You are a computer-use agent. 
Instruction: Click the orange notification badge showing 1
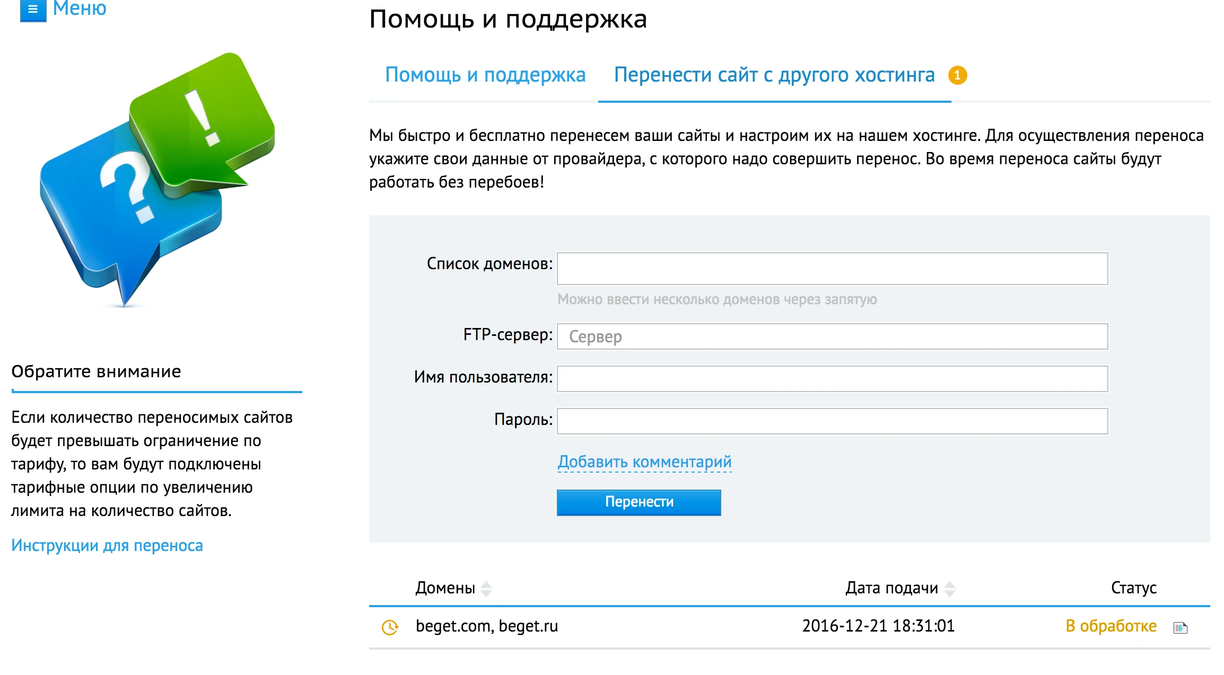958,75
